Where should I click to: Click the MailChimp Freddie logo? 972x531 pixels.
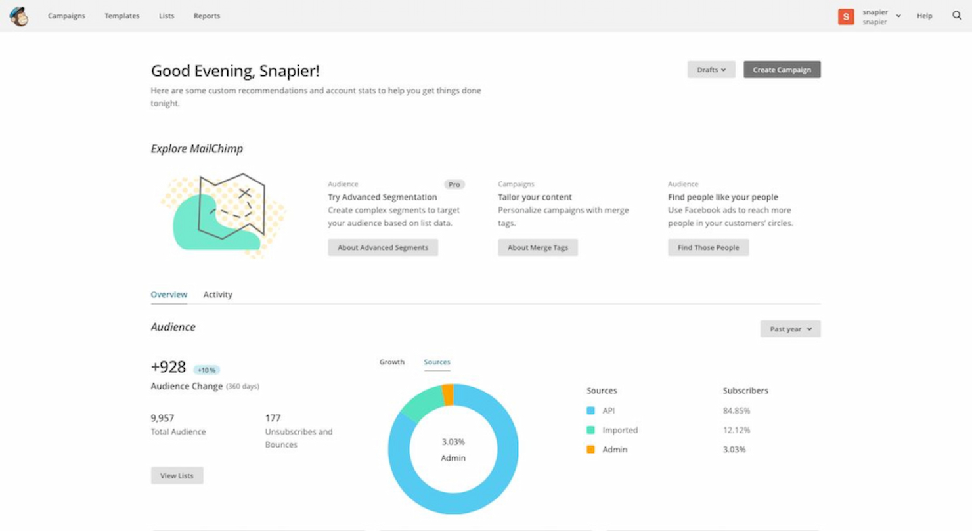[19, 15]
